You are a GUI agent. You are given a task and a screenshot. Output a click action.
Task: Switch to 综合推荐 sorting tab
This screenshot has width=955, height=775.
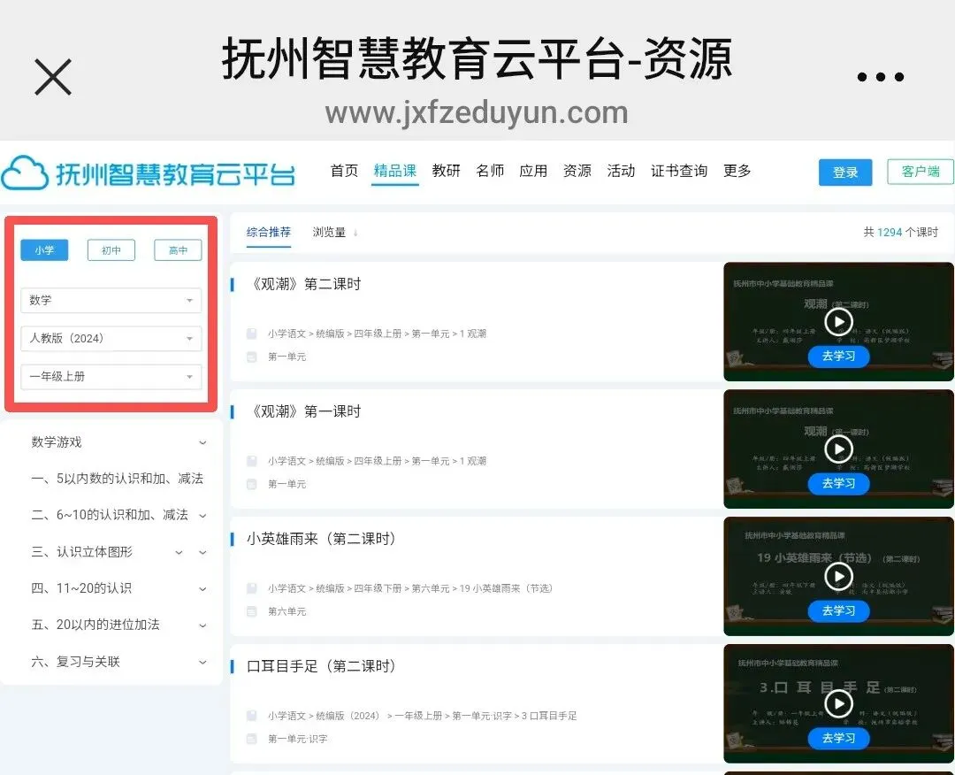[x=269, y=232]
